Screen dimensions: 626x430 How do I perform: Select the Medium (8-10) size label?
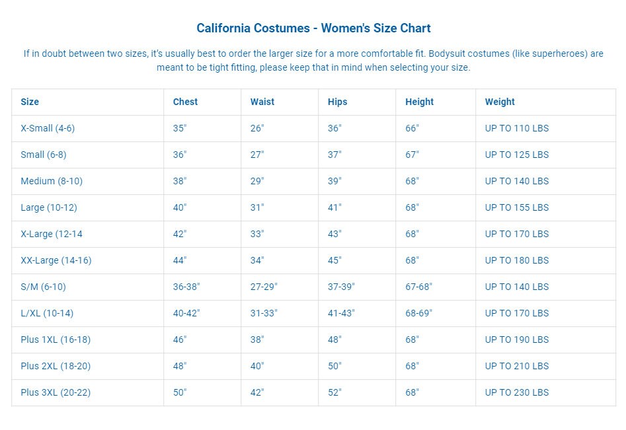(x=52, y=181)
